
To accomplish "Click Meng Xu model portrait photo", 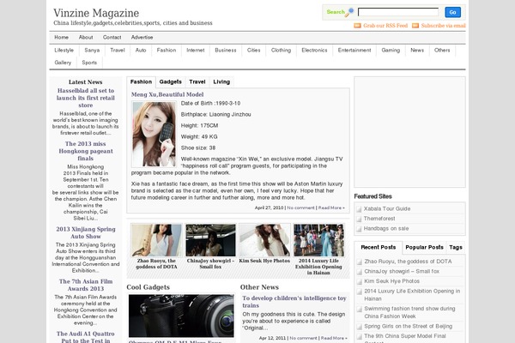I will [x=154, y=135].
